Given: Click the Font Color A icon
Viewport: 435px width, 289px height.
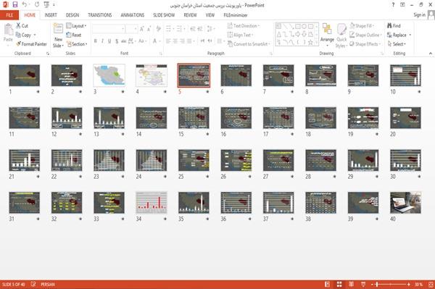Looking at the screenshot, I should 155,41.
